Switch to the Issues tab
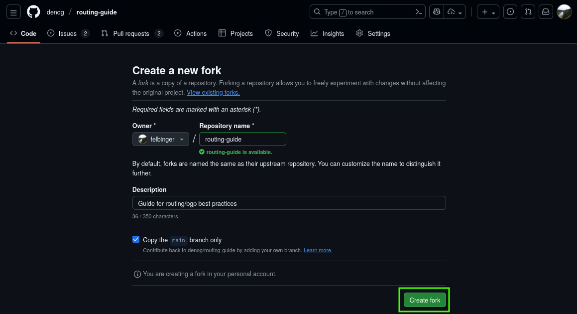This screenshot has height=314, width=577. coord(68,33)
